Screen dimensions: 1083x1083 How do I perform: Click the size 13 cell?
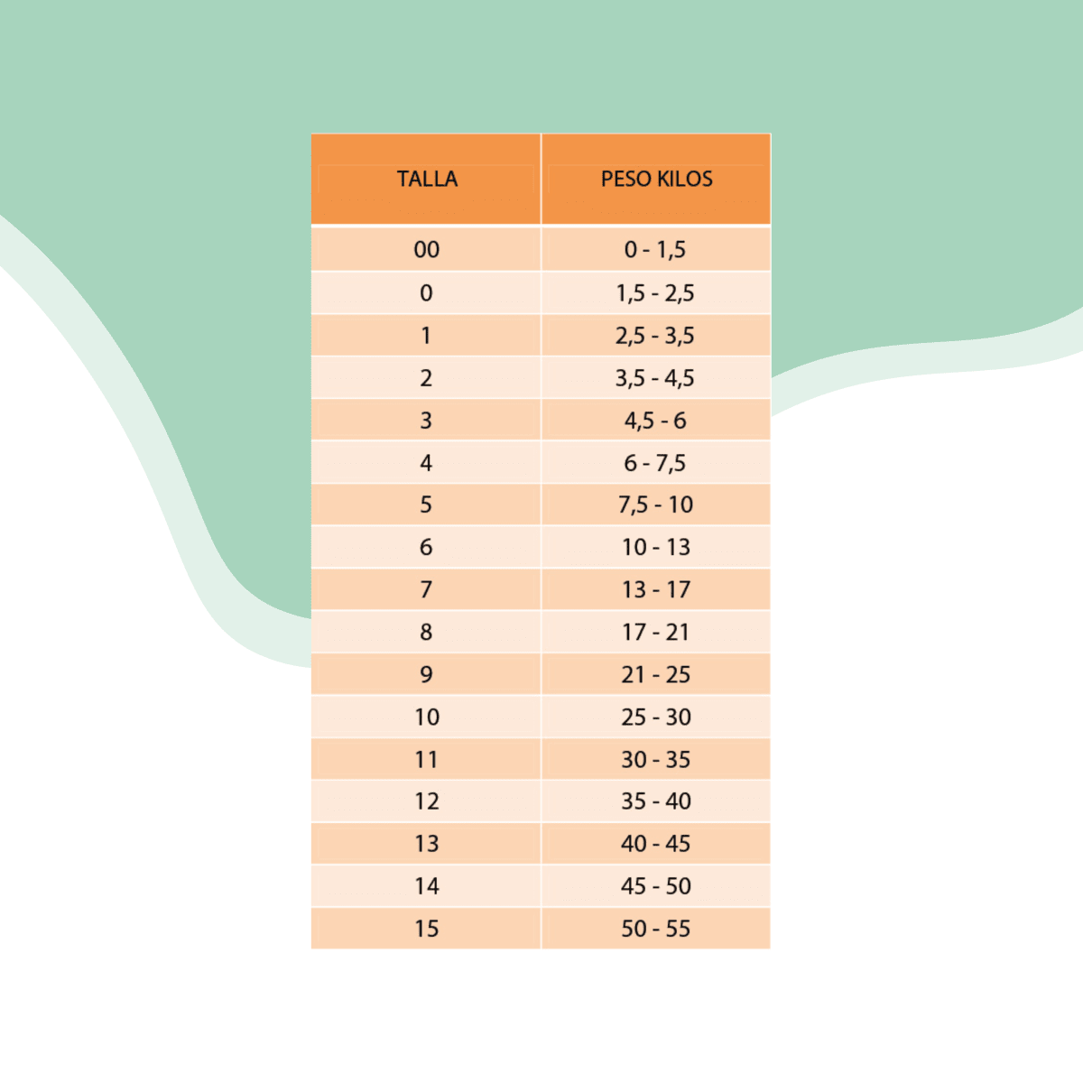coord(426,843)
